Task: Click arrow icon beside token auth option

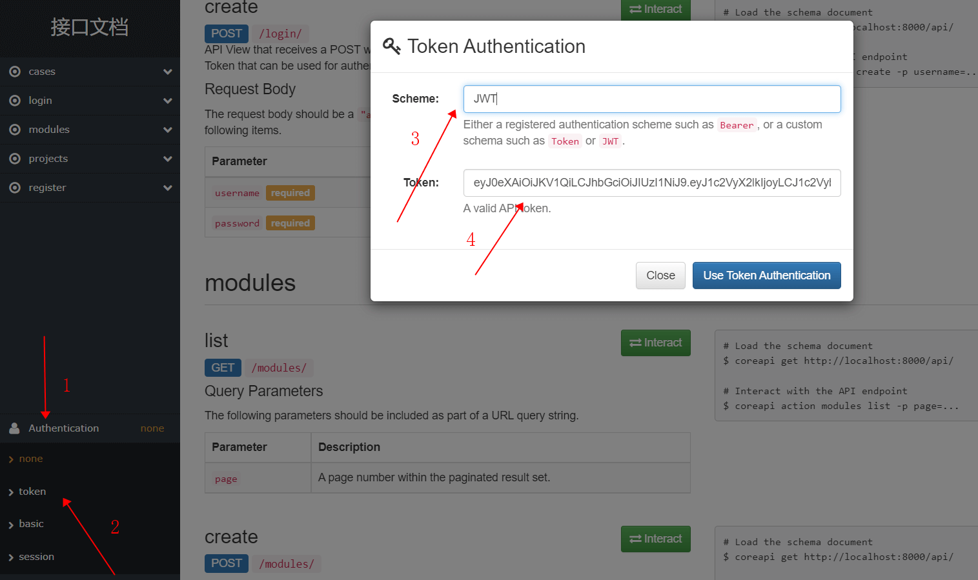Action: click(x=11, y=492)
